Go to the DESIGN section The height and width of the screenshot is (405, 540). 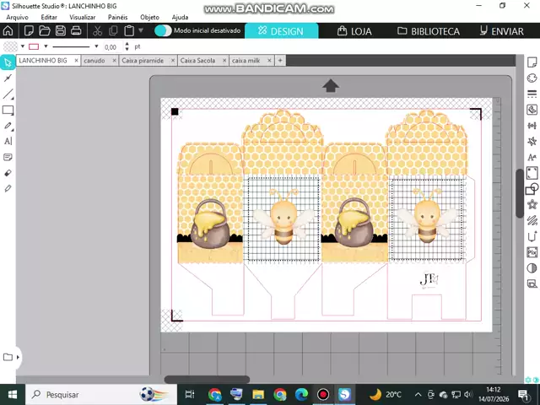tap(281, 31)
